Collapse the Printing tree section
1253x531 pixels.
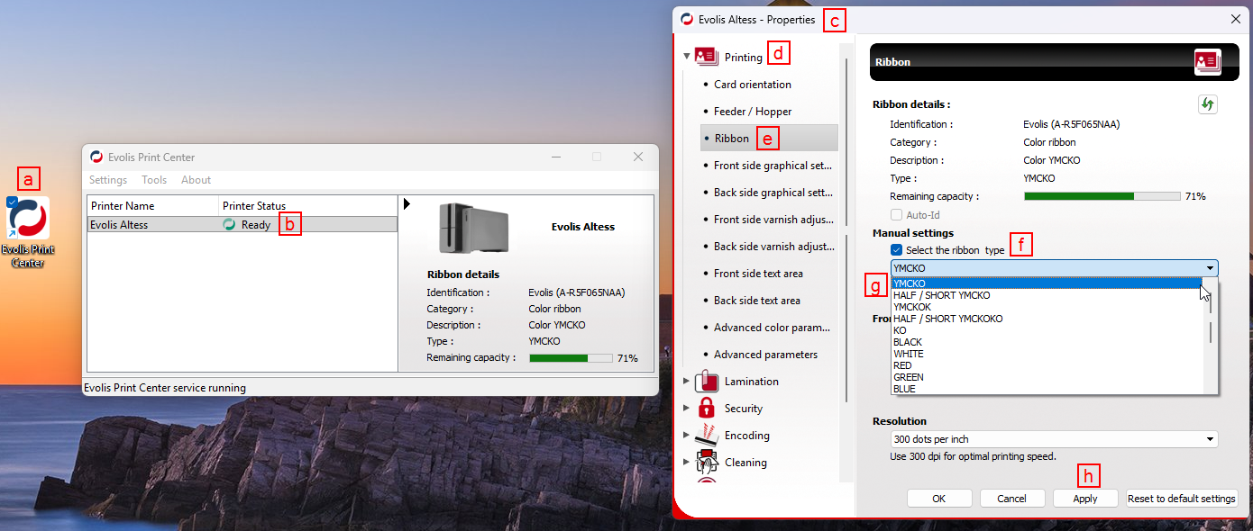click(686, 57)
